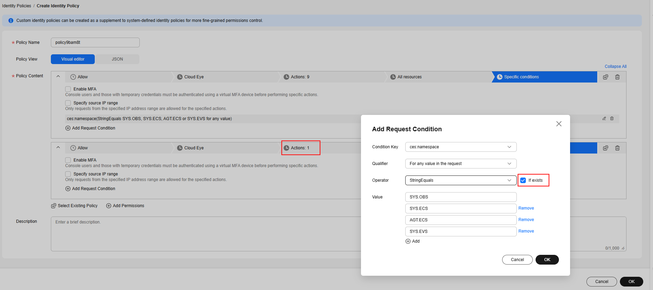Delete the second policy statement via trash icon

point(617,148)
